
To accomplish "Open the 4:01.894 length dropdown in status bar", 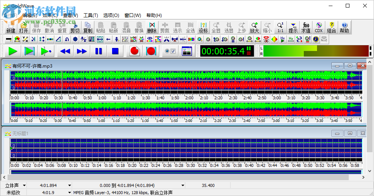I will (x=69, y=185).
